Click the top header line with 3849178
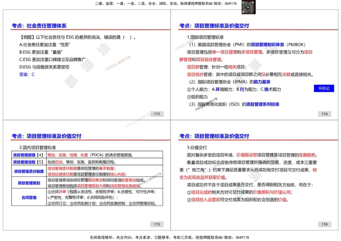341x241 pixels. (166, 3)
